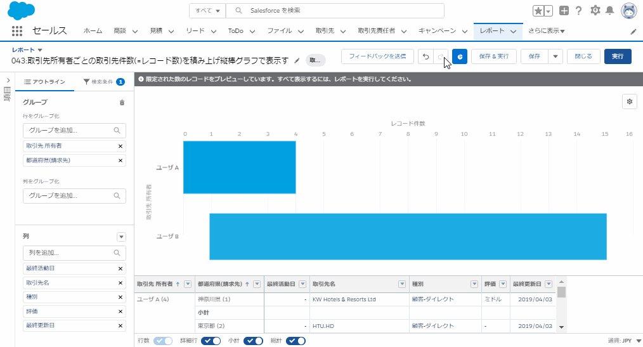643x347 pixels.
Task: Focus the 列を追加 field
Action: click(74, 253)
